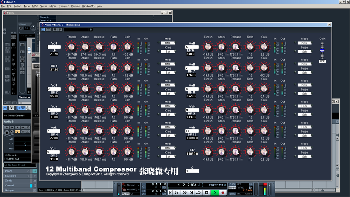
Task: Toggle plugin bypass power icon in nbandcomp
Action: (x=43, y=30)
